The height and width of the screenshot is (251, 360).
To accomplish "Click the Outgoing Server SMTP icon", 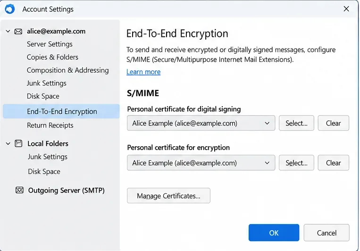I will [19, 190].
